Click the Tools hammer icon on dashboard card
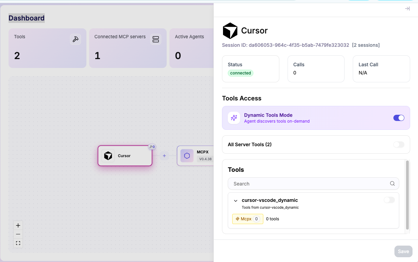Screen dimensions: 418x262 (75, 39)
